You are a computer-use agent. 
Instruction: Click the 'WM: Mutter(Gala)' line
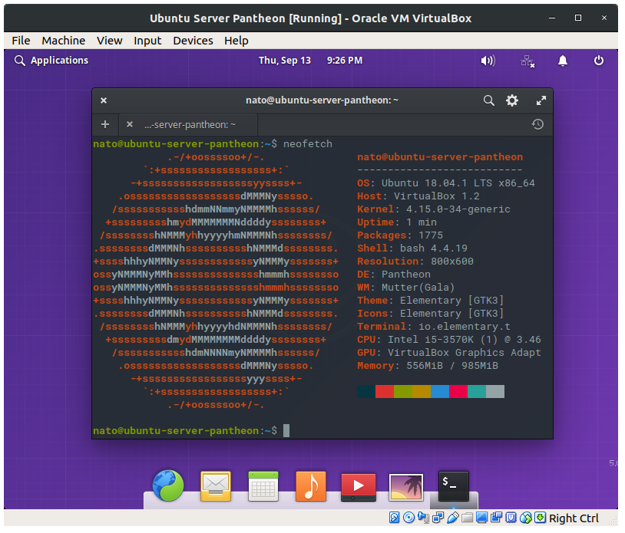pyautogui.click(x=405, y=288)
